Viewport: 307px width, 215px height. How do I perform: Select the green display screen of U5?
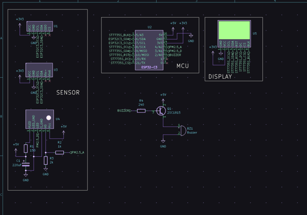(234, 30)
